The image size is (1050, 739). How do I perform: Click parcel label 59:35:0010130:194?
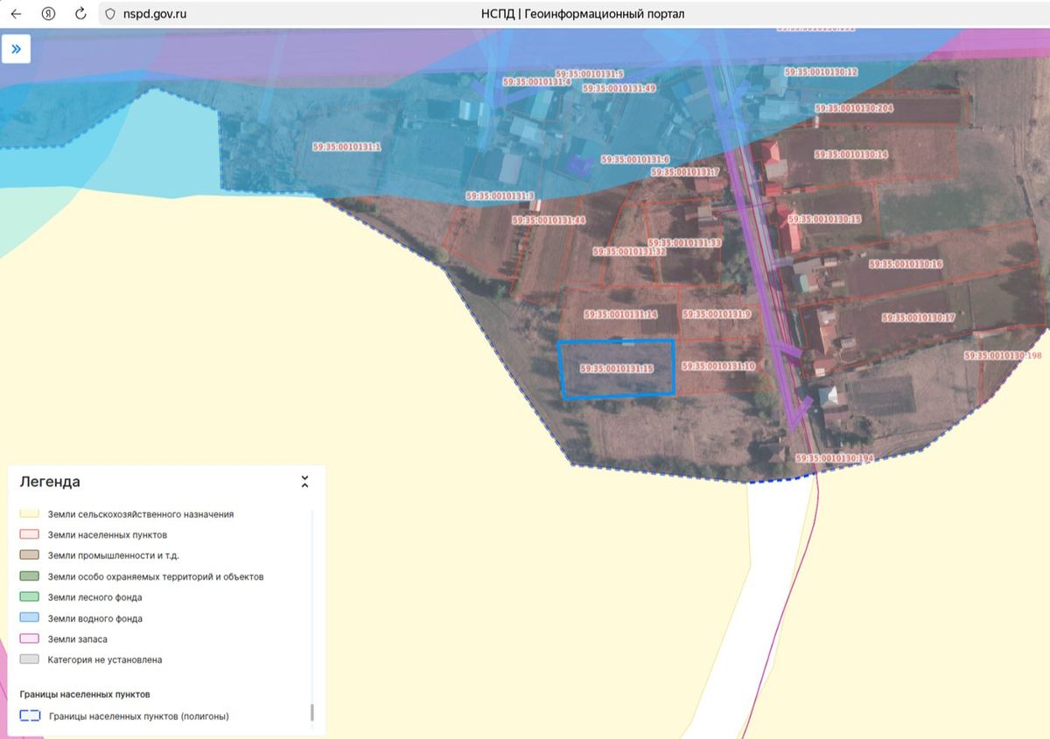click(835, 458)
